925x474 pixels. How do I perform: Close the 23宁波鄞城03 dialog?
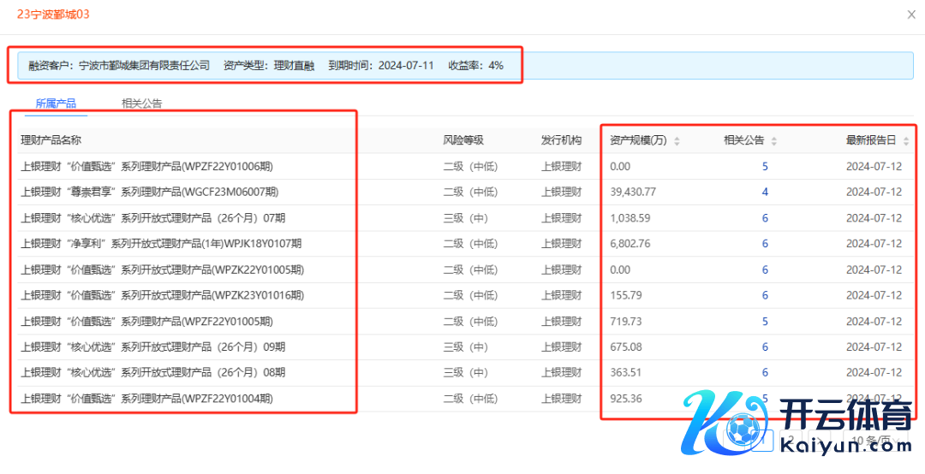coord(910,14)
